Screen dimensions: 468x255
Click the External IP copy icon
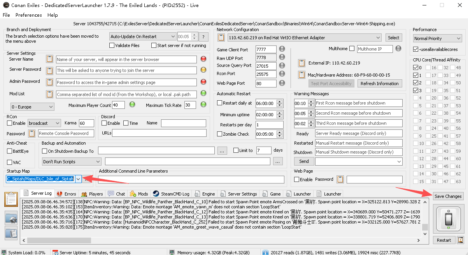click(x=301, y=63)
